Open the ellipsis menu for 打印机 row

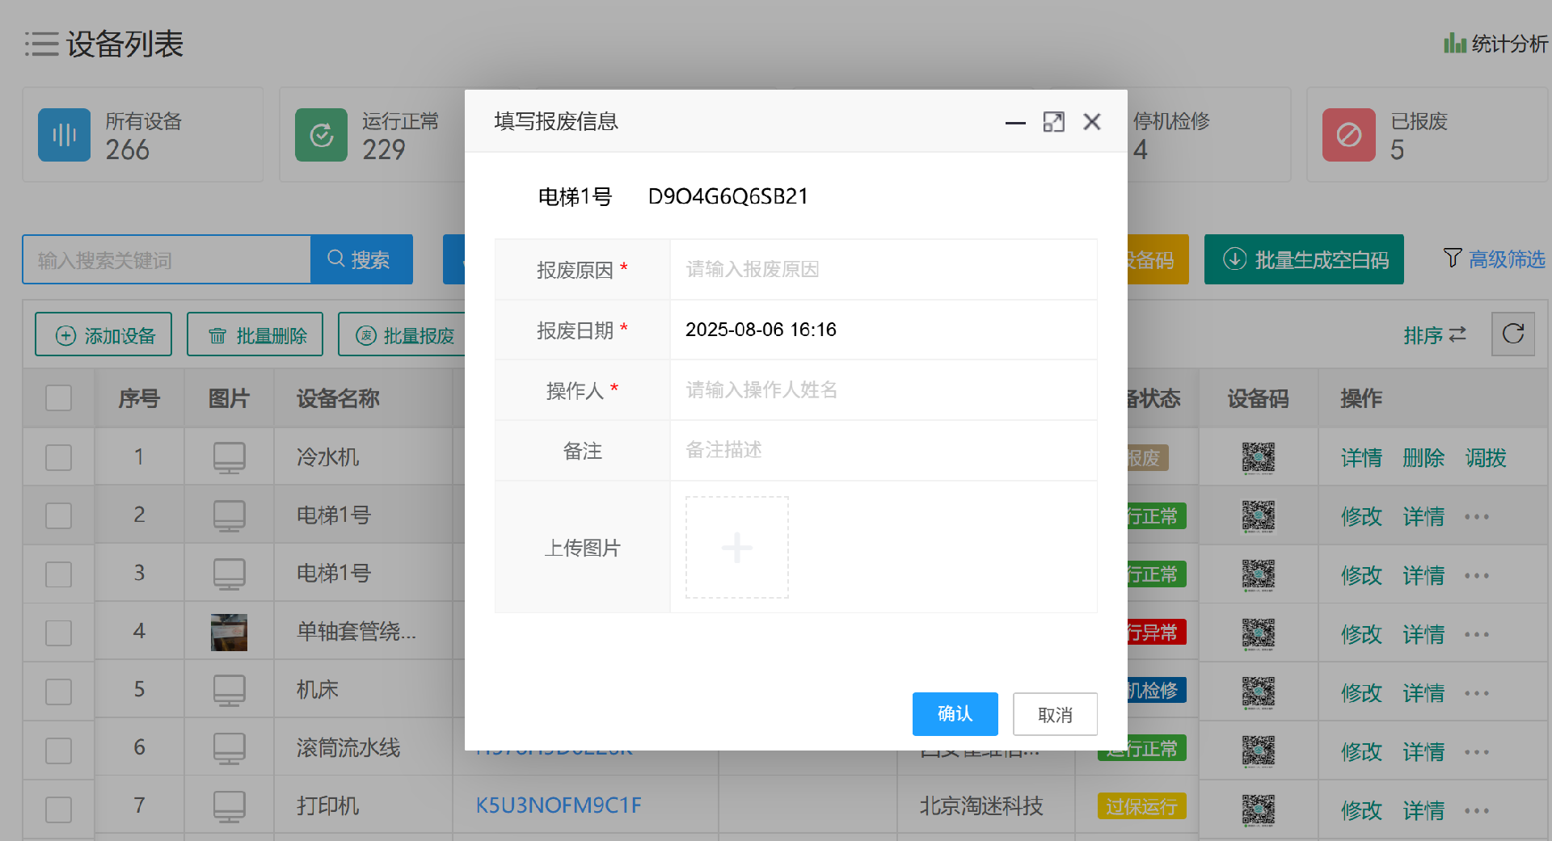pyautogui.click(x=1477, y=810)
